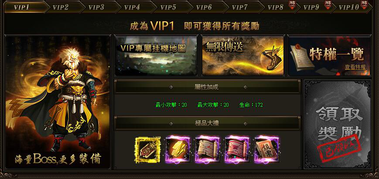
Task: Open the VIP專屬挂機地圖 banner
Action: coord(156,56)
